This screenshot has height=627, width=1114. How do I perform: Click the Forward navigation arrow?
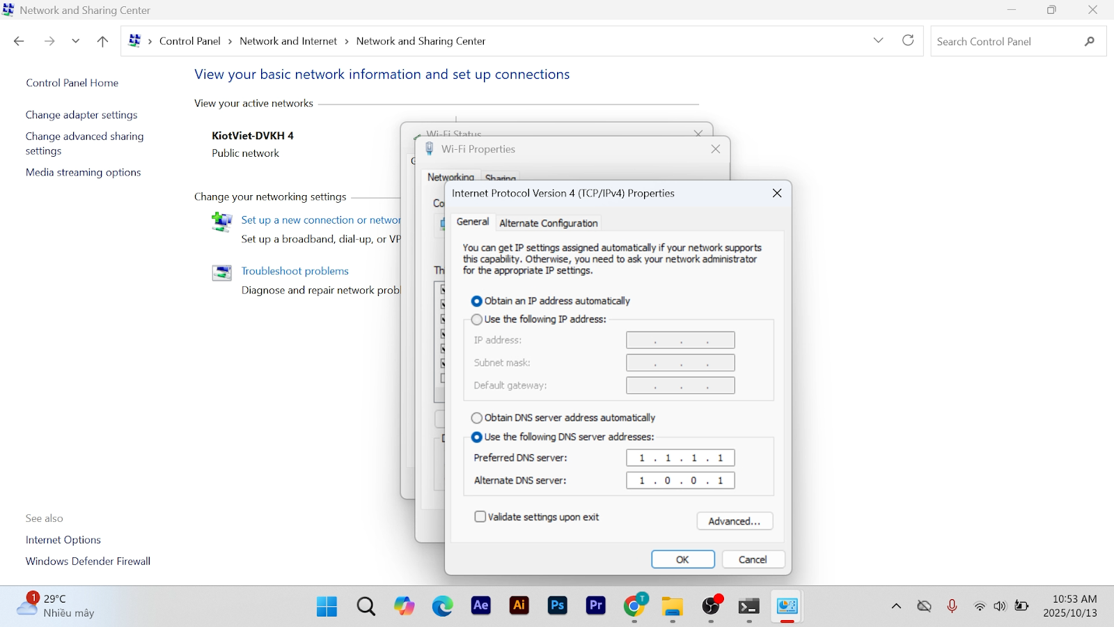click(x=49, y=42)
